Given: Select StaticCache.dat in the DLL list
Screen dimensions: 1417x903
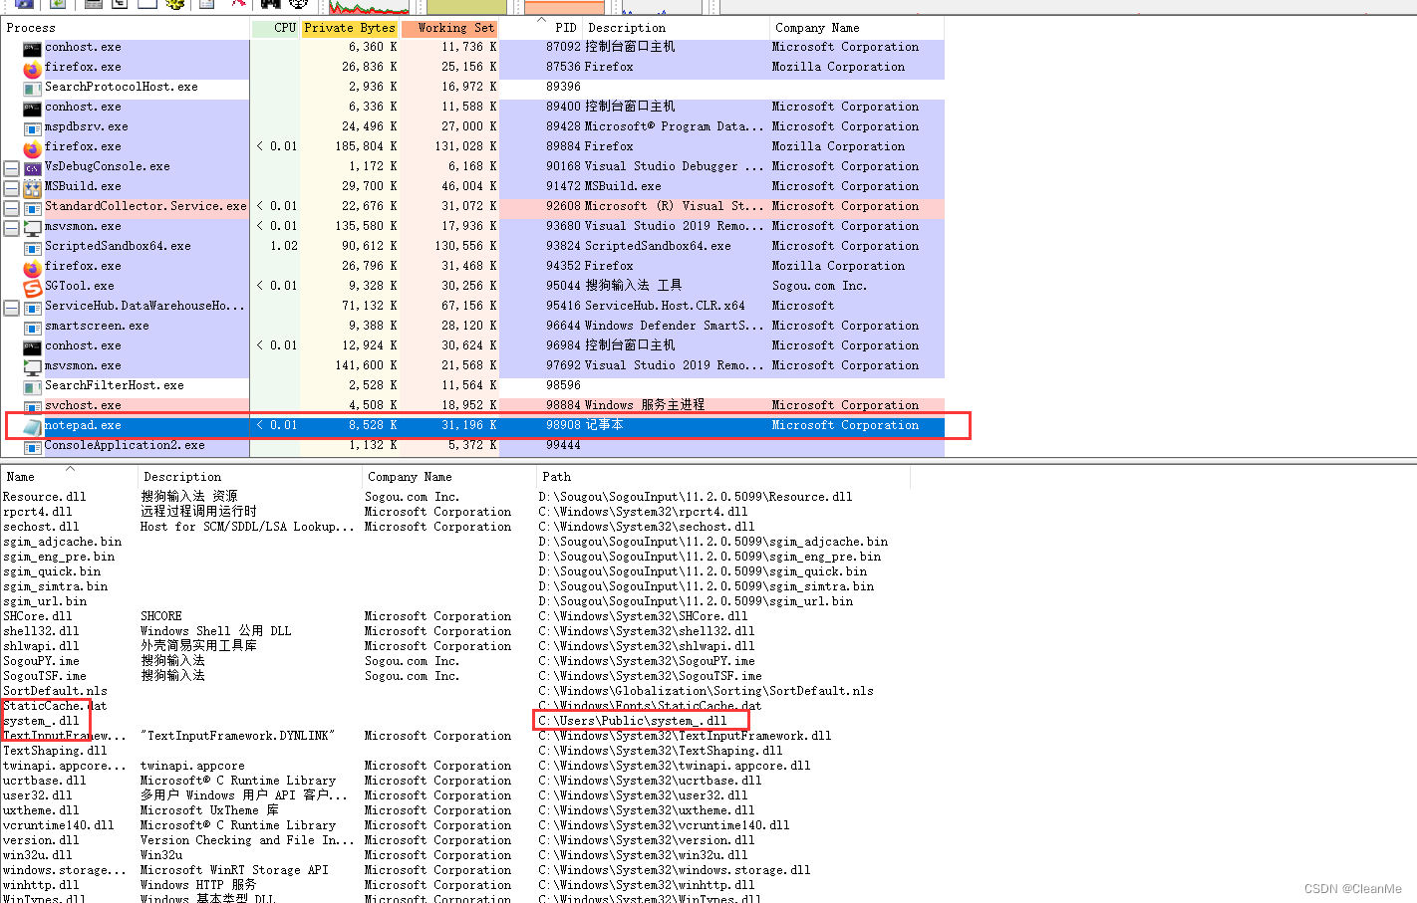Looking at the screenshot, I should point(55,706).
